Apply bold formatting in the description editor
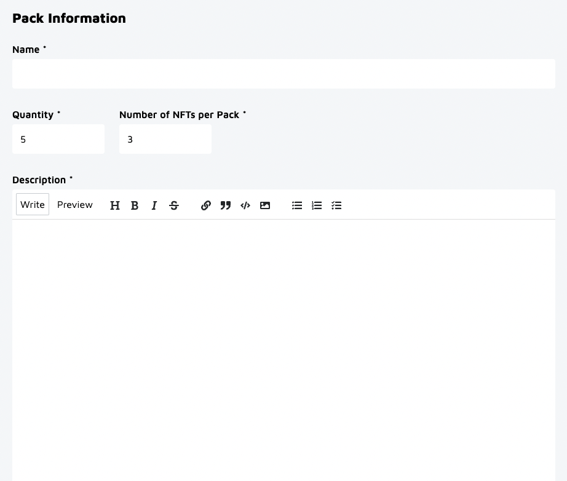Image resolution: width=567 pixels, height=481 pixels. pos(135,205)
